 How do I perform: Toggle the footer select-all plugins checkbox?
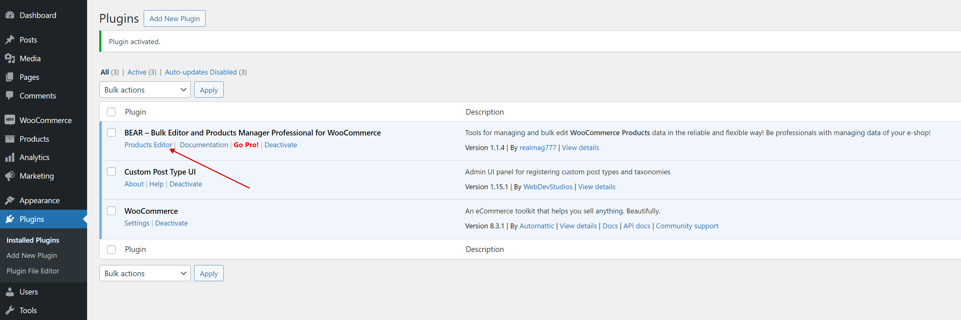pyautogui.click(x=111, y=249)
